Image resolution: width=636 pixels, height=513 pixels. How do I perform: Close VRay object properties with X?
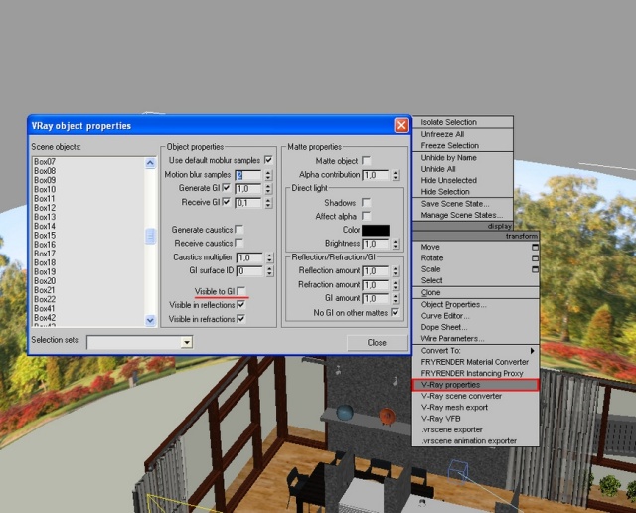401,125
